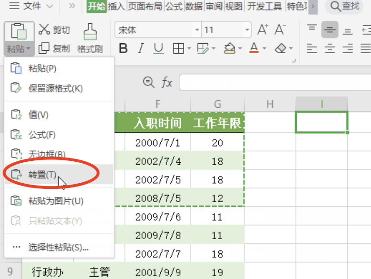
Task: Click the justify alignment icon
Action: (366, 48)
